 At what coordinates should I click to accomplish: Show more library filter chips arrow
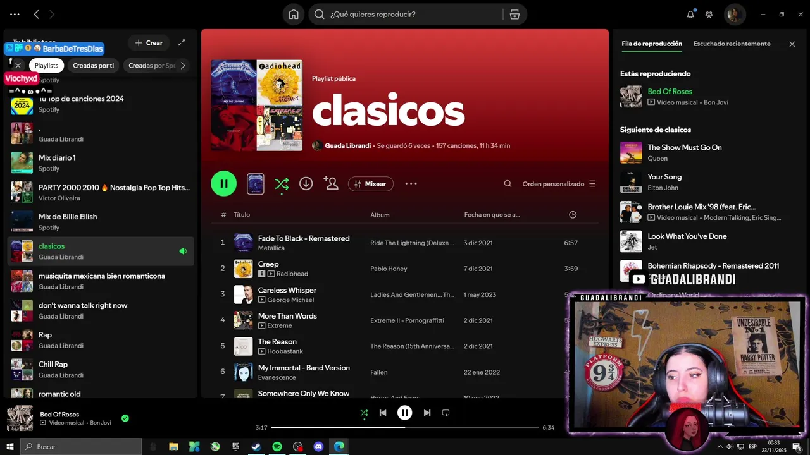(x=183, y=65)
